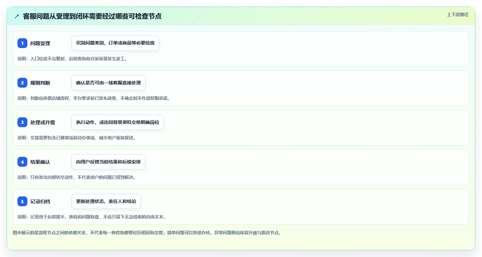482x257 pixels.
Task: Click the step 4 number badge
Action: [x=22, y=162]
